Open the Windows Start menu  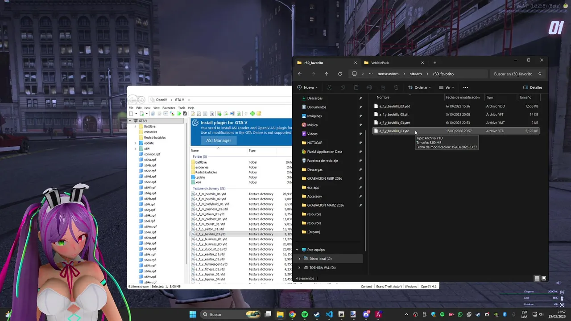(193, 314)
